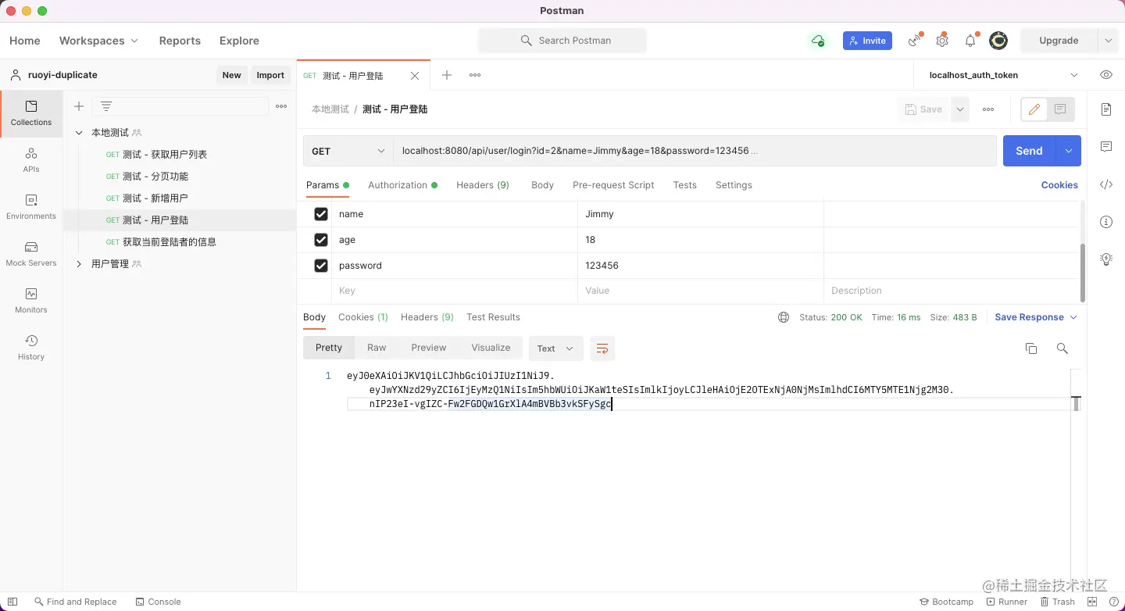Open the Postman Console
This screenshot has width=1125, height=611.
tap(159, 602)
